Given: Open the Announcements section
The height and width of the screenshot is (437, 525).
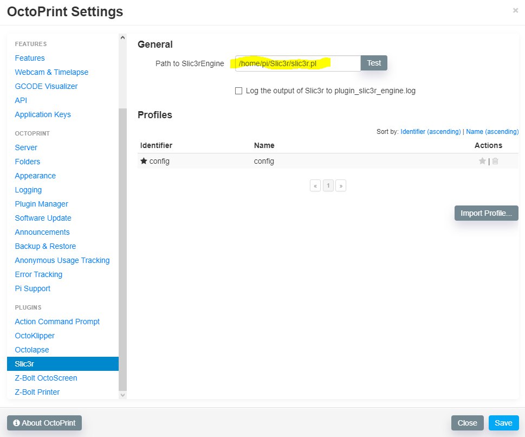Looking at the screenshot, I should [42, 232].
